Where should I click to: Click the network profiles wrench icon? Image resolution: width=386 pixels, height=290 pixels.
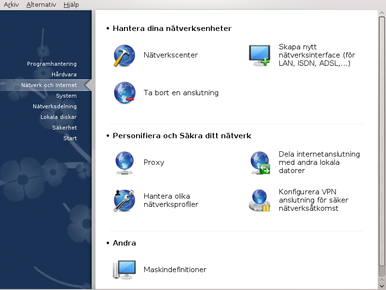coord(124,200)
